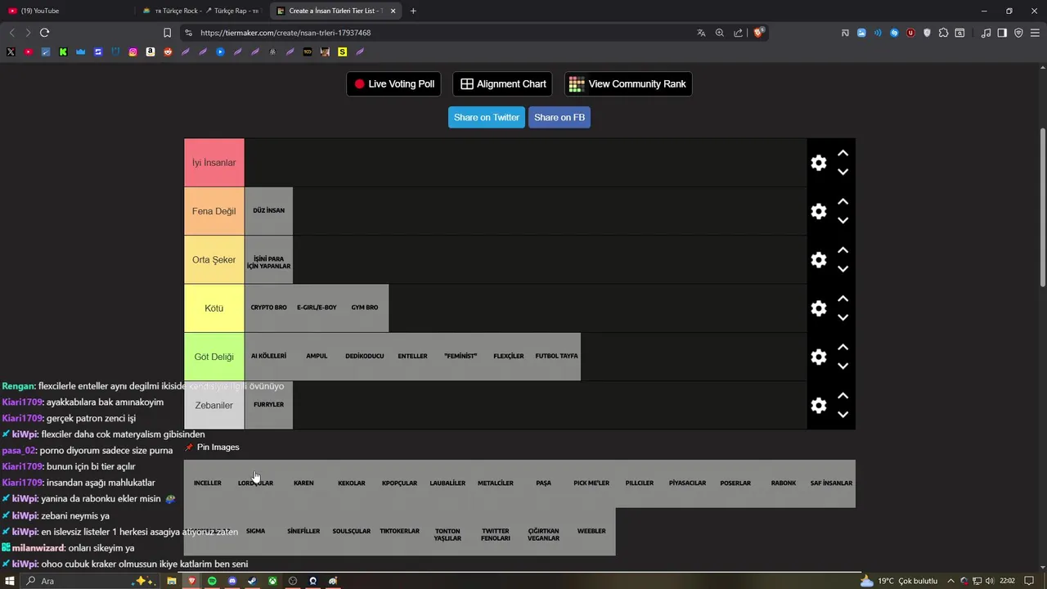
Task: Go back to previous page
Action: click(x=11, y=33)
